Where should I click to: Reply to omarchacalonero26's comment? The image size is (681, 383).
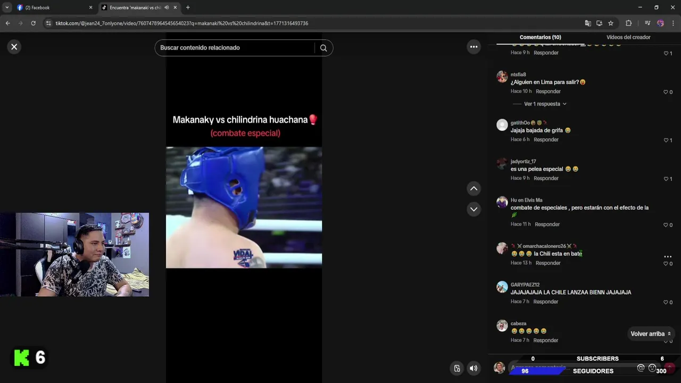(548, 263)
